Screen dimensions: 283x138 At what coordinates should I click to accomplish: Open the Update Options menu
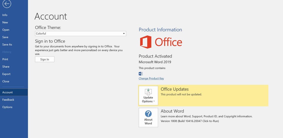(x=148, y=96)
